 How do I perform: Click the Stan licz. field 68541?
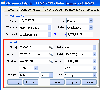29,75
